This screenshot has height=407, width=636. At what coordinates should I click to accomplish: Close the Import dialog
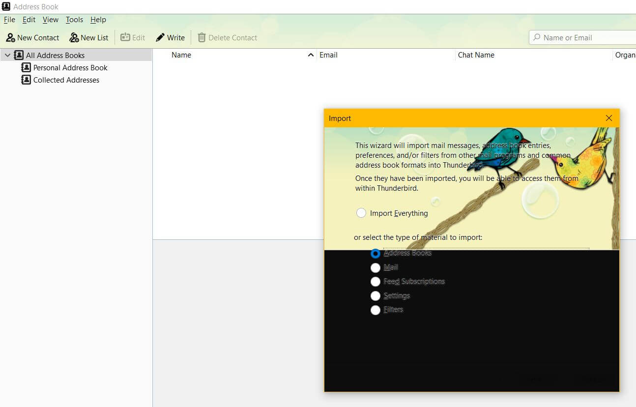609,118
